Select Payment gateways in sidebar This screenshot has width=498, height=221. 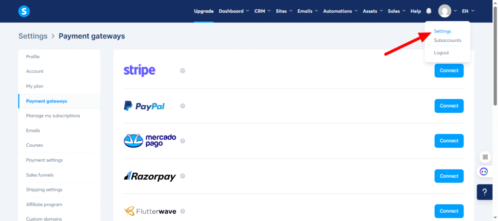pyautogui.click(x=59, y=101)
